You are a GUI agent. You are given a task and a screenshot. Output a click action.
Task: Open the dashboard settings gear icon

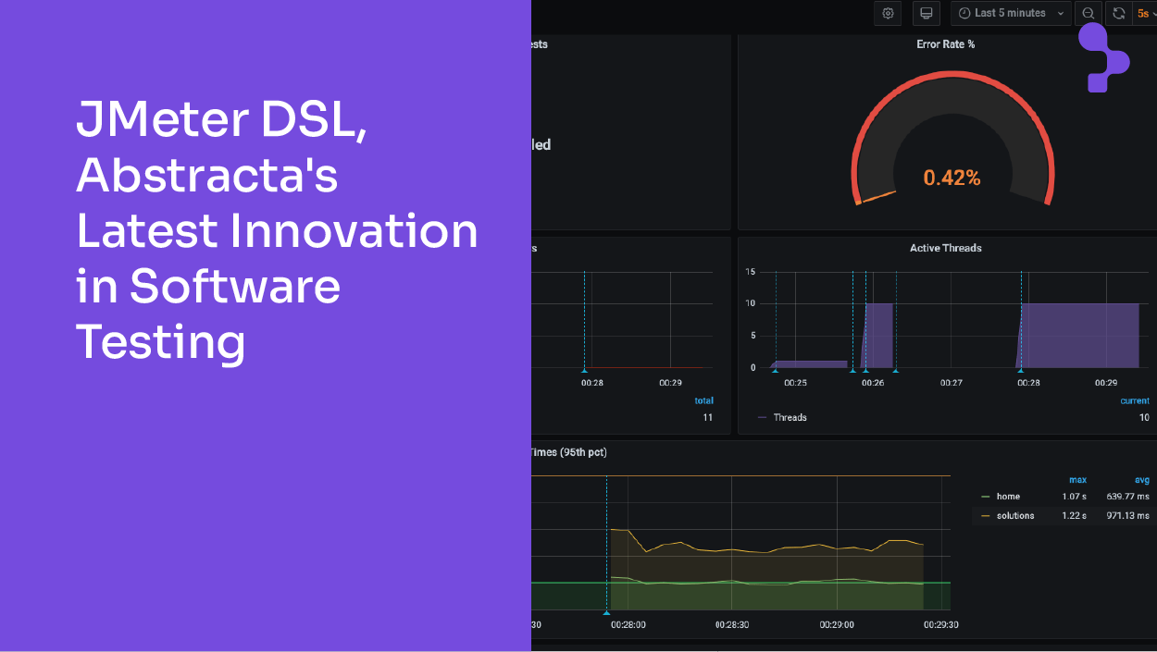click(x=887, y=13)
